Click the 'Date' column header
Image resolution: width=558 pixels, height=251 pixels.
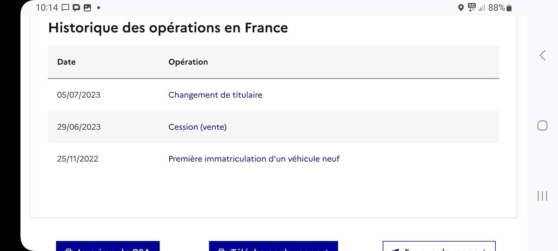click(x=66, y=62)
